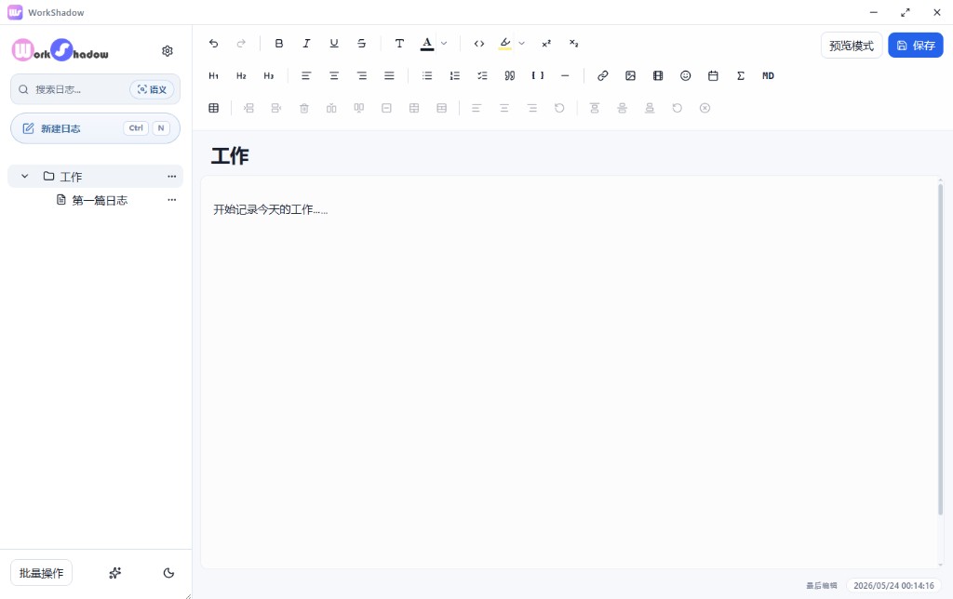
Task: Toggle 语义 semantic search
Action: pyautogui.click(x=152, y=89)
